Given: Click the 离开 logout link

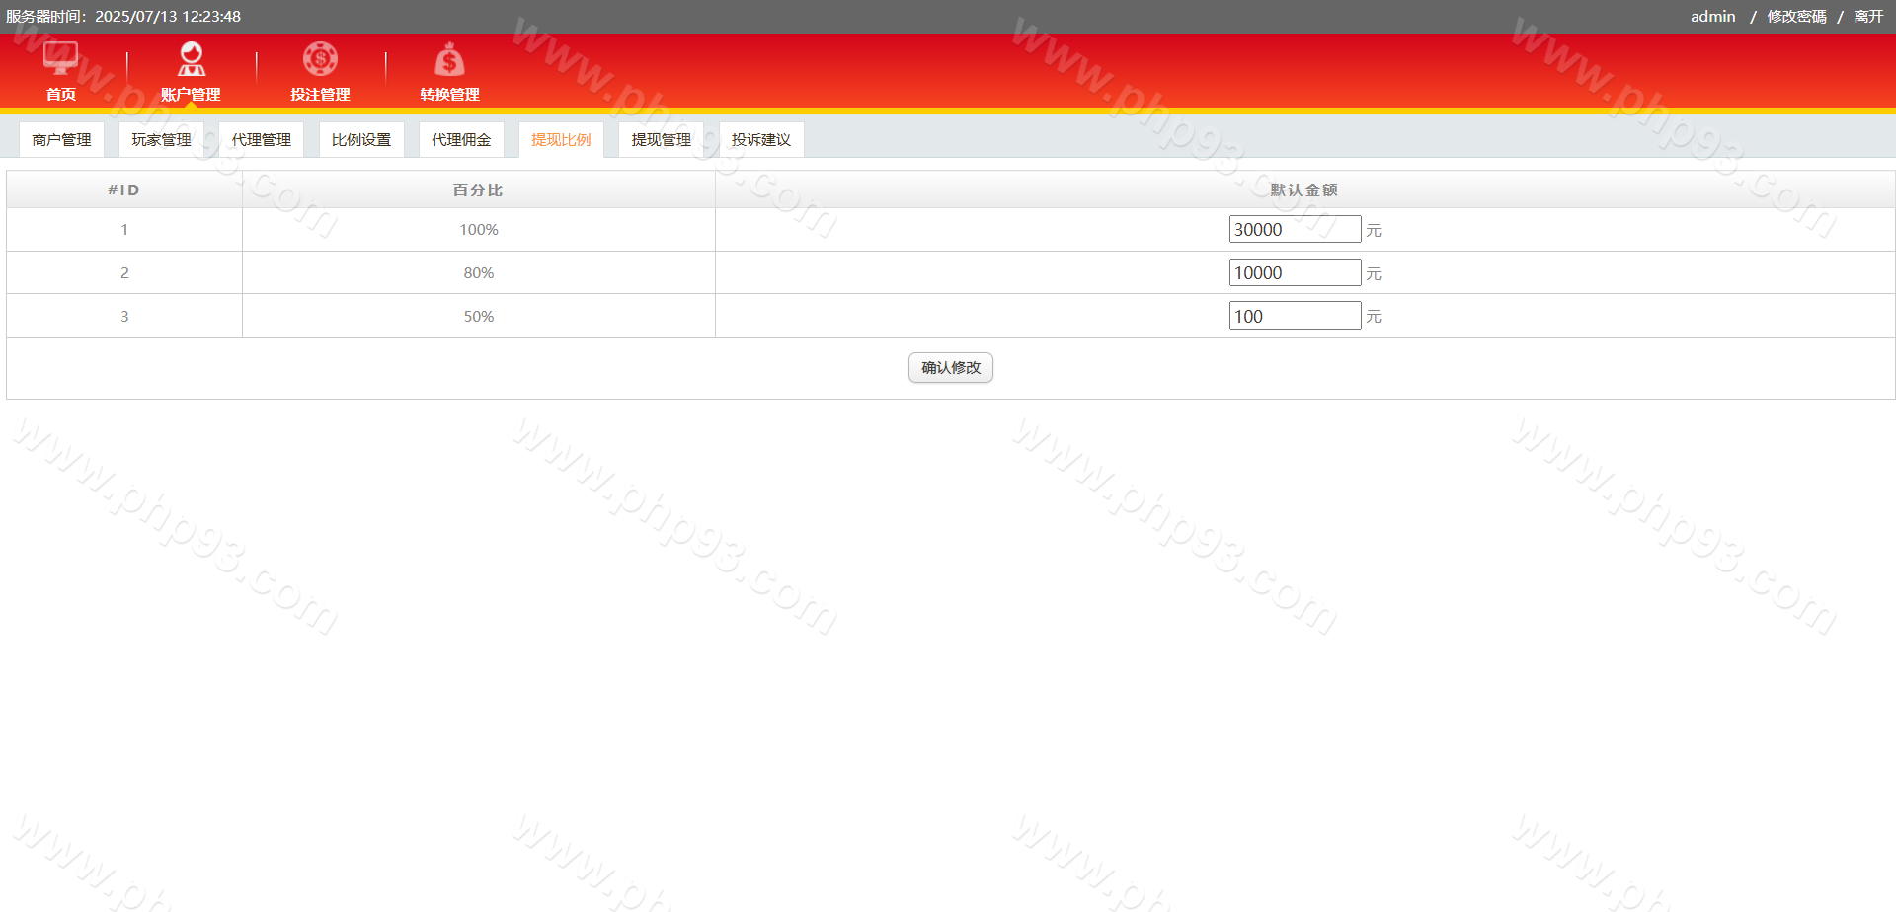Looking at the screenshot, I should [x=1868, y=17].
